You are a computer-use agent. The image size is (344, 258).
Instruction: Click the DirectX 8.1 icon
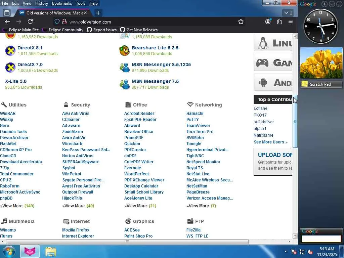click(10, 51)
